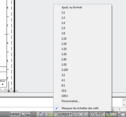Viewport: 126px width, 117px height.
Task: Select scale 1:8 from the list
Action: tap(83, 33)
